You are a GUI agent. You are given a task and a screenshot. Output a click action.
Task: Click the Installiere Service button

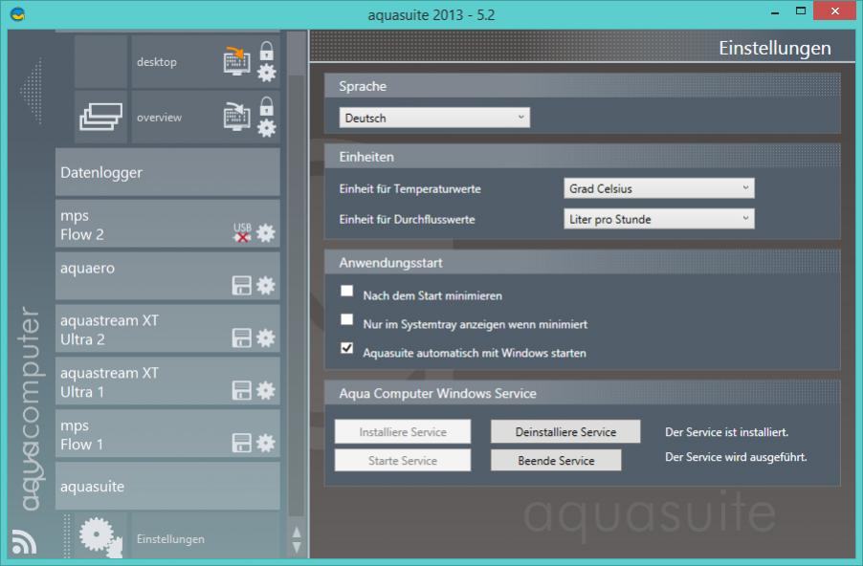[x=403, y=432]
